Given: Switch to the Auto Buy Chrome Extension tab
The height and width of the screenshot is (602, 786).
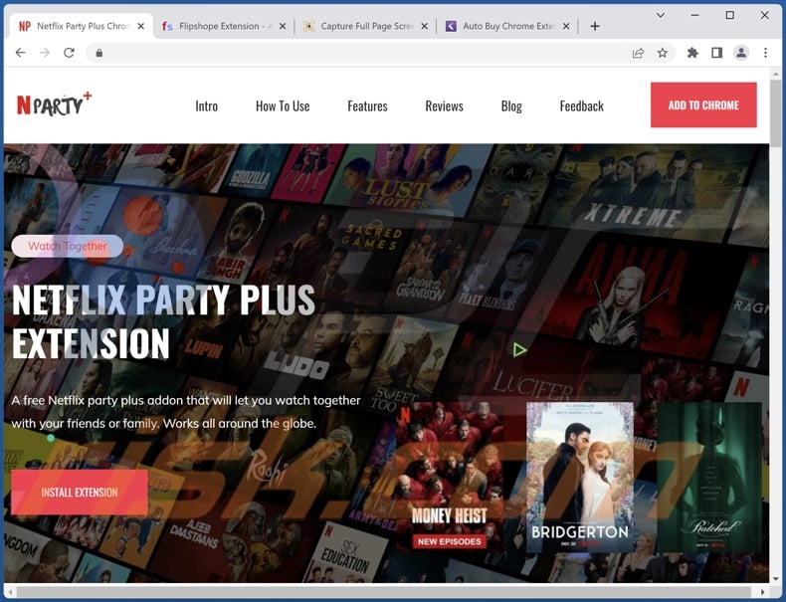Looking at the screenshot, I should tap(507, 26).
